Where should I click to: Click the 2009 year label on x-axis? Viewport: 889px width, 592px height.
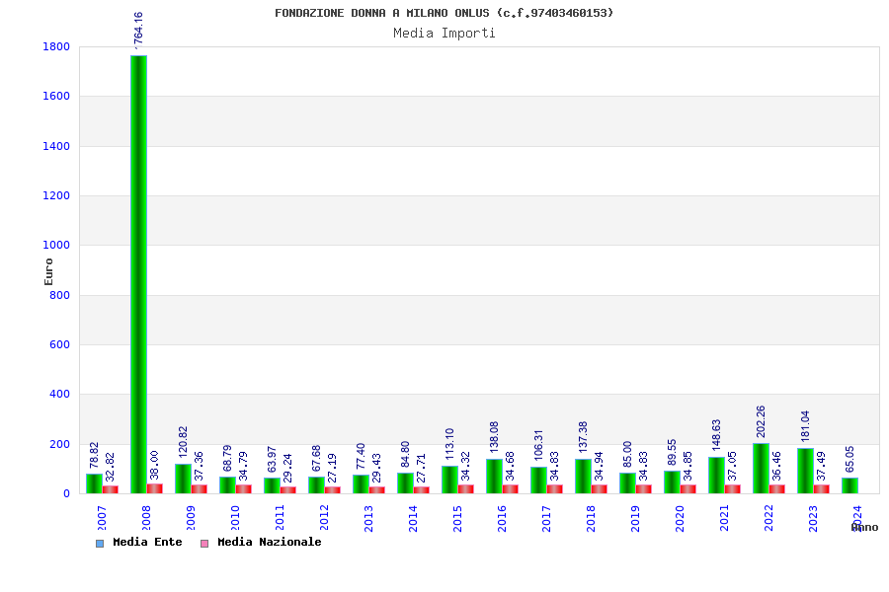191,518
